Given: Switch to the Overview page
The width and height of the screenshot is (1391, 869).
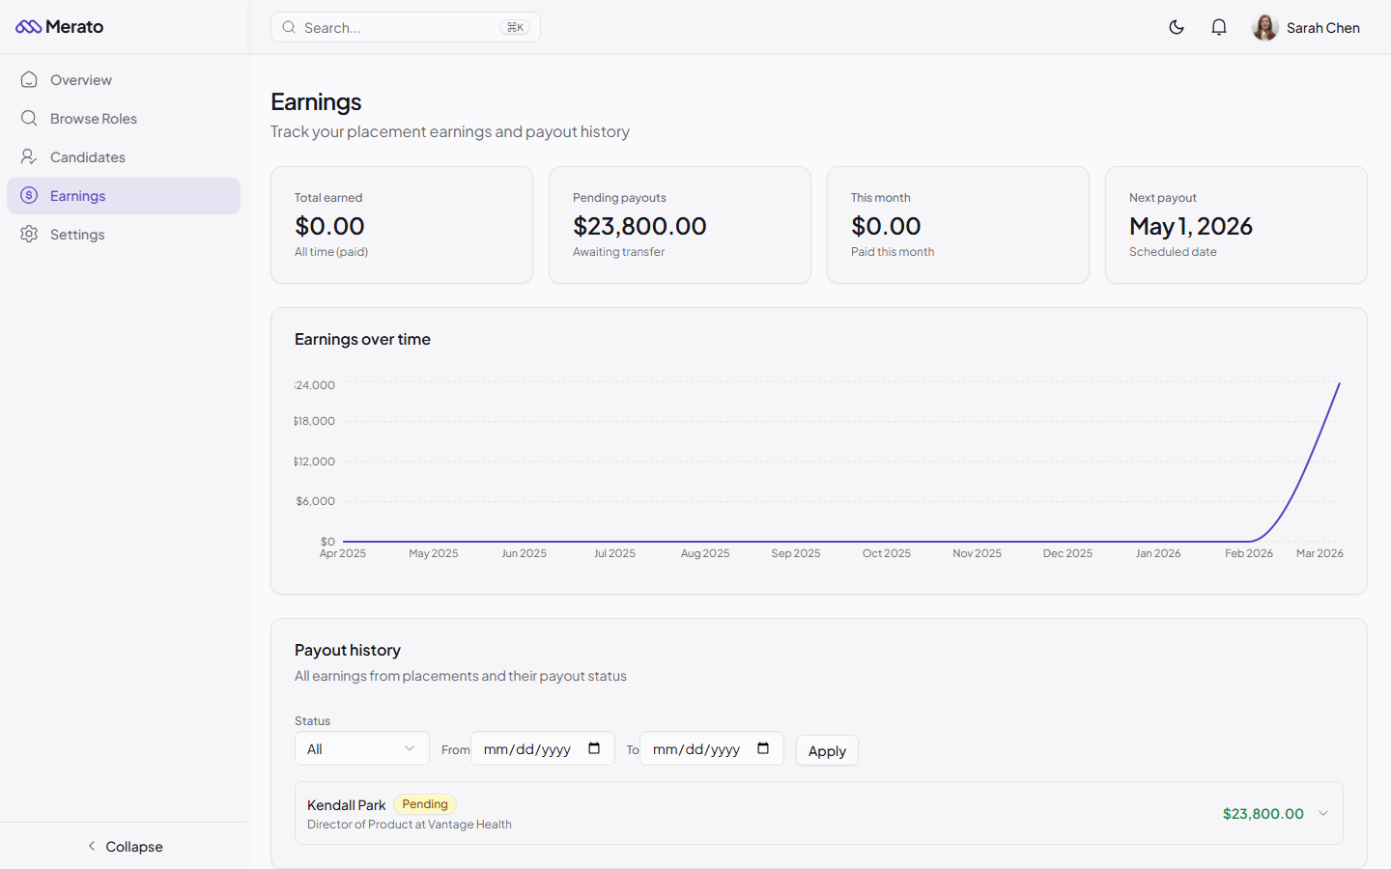Looking at the screenshot, I should click(x=80, y=79).
